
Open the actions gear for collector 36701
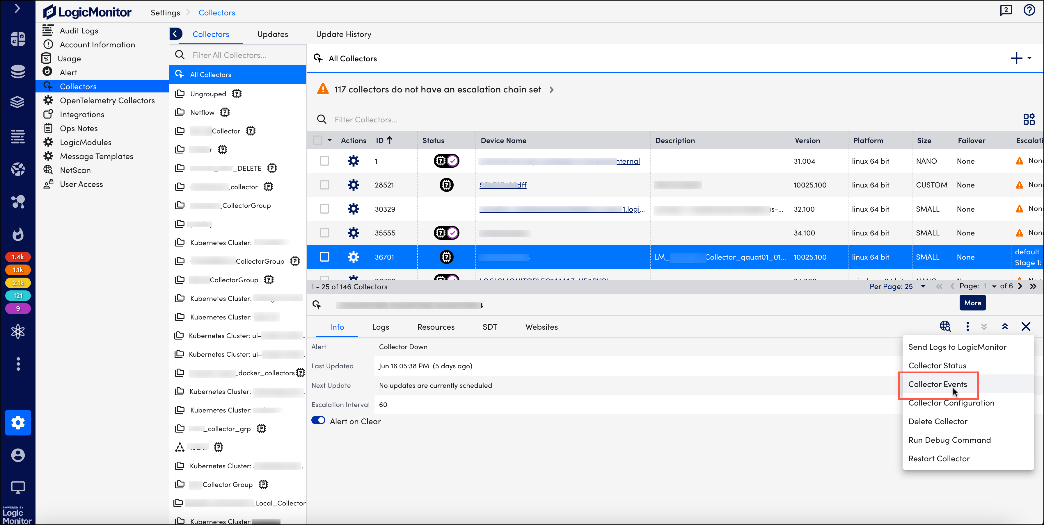coord(354,257)
